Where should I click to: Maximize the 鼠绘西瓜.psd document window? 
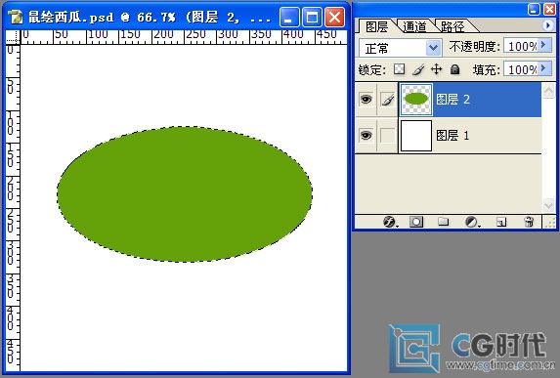(x=312, y=18)
